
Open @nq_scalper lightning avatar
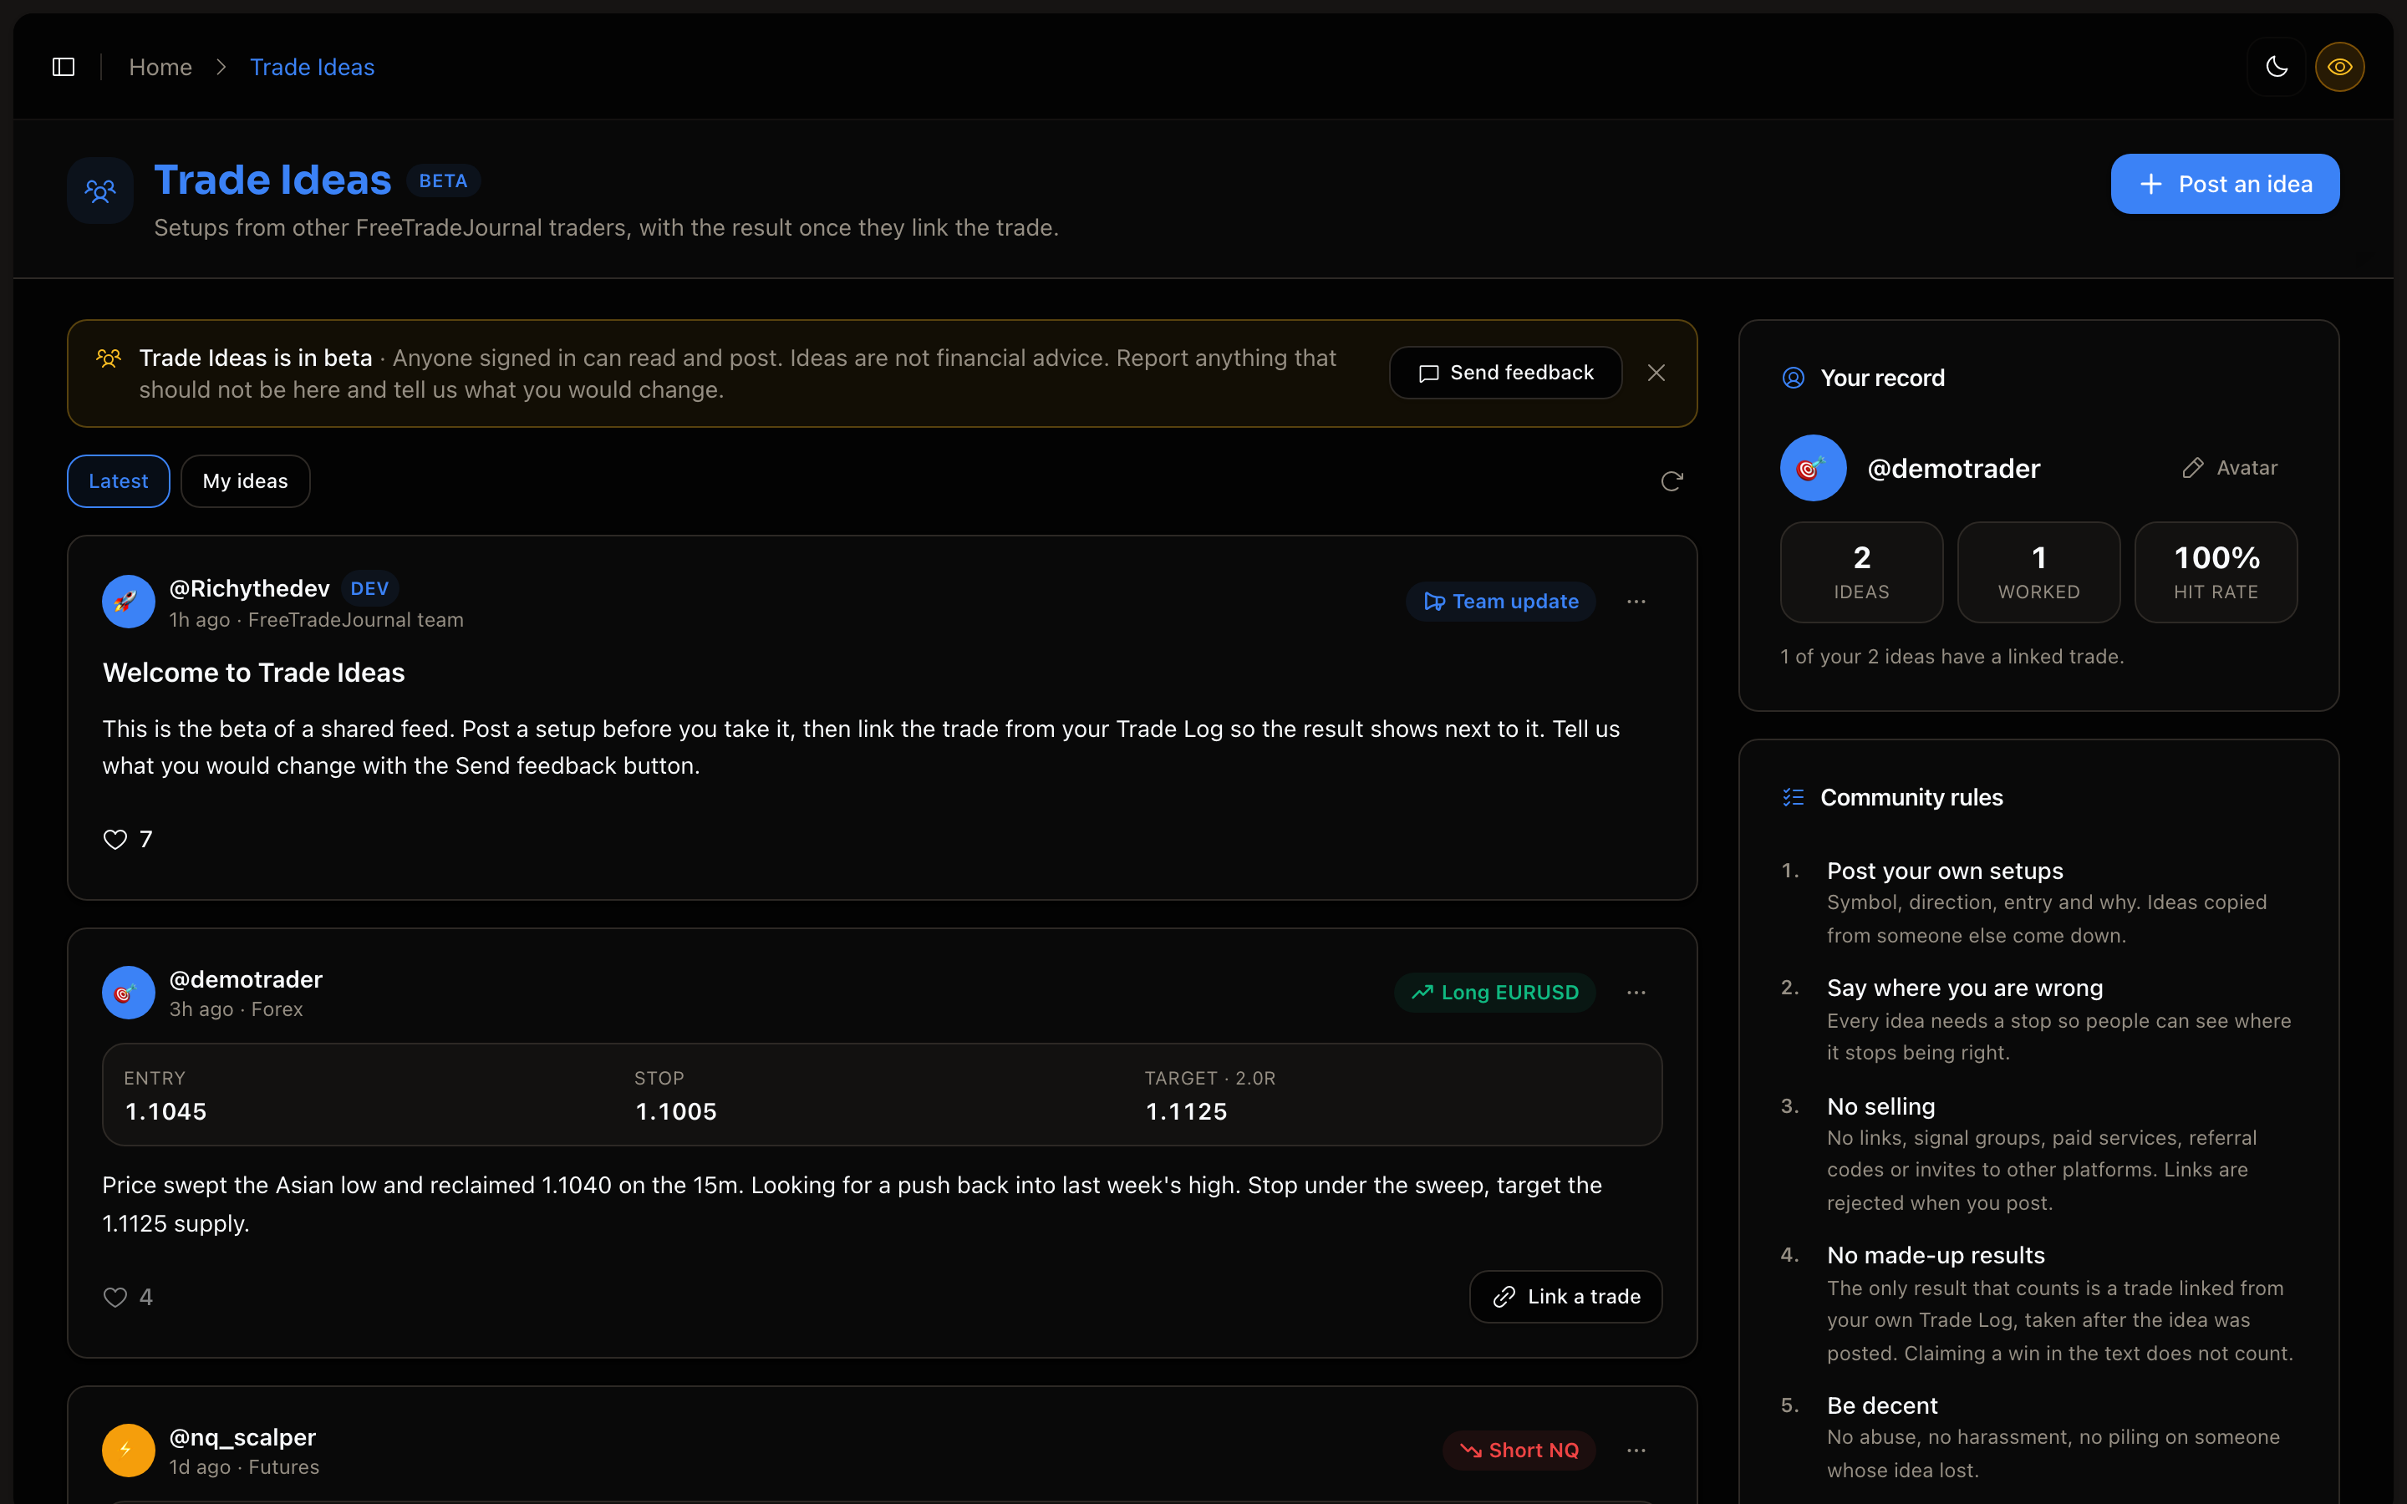[129, 1451]
